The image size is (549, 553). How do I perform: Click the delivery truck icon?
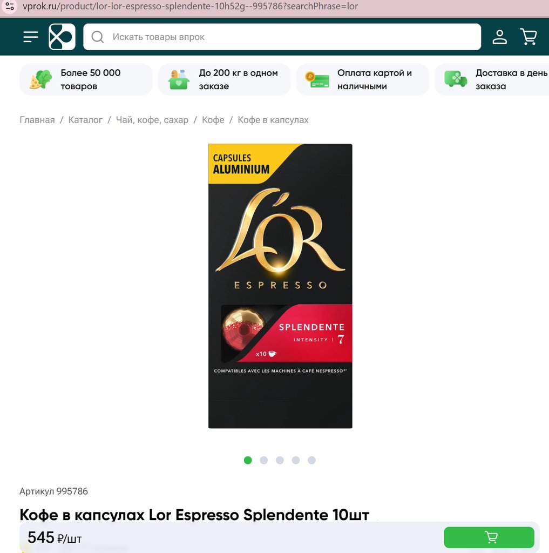click(456, 79)
